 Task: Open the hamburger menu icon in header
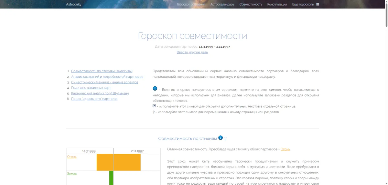[318, 4]
